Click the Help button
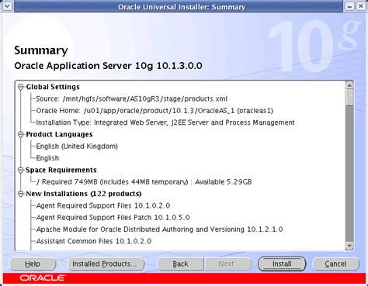The height and width of the screenshot is (286, 368). tap(33, 264)
